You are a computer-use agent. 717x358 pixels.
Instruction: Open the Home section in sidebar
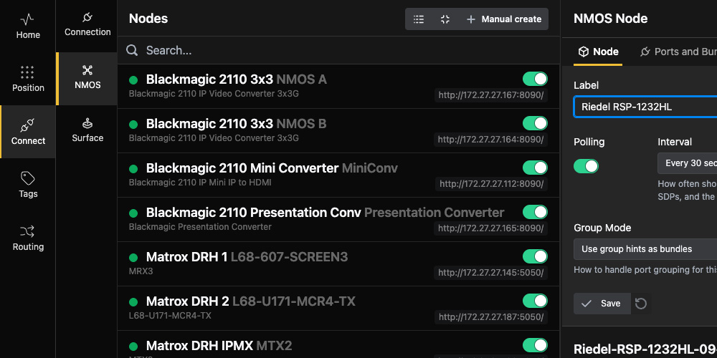click(28, 26)
